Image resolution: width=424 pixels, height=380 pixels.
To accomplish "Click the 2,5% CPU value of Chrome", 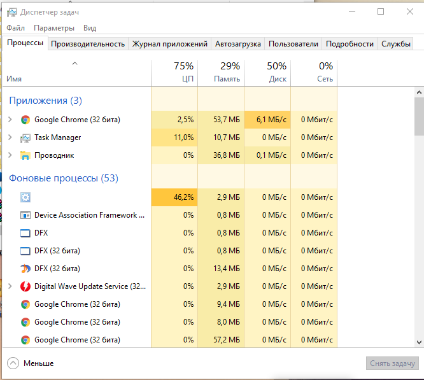I will [185, 120].
